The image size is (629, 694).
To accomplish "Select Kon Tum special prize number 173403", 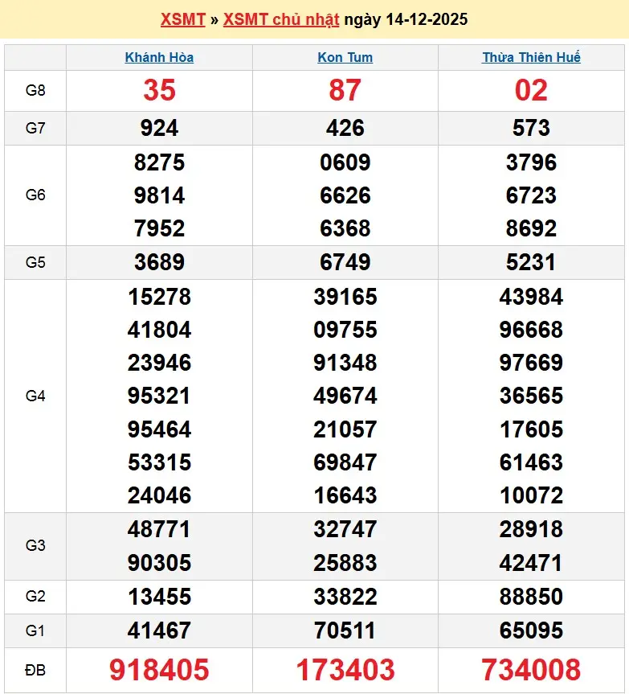I will [x=345, y=670].
